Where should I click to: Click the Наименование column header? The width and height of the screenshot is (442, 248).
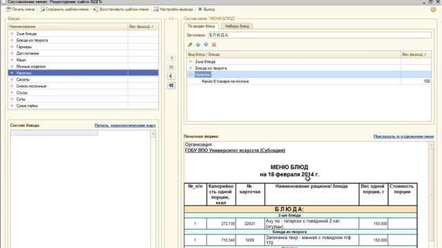click(68, 26)
